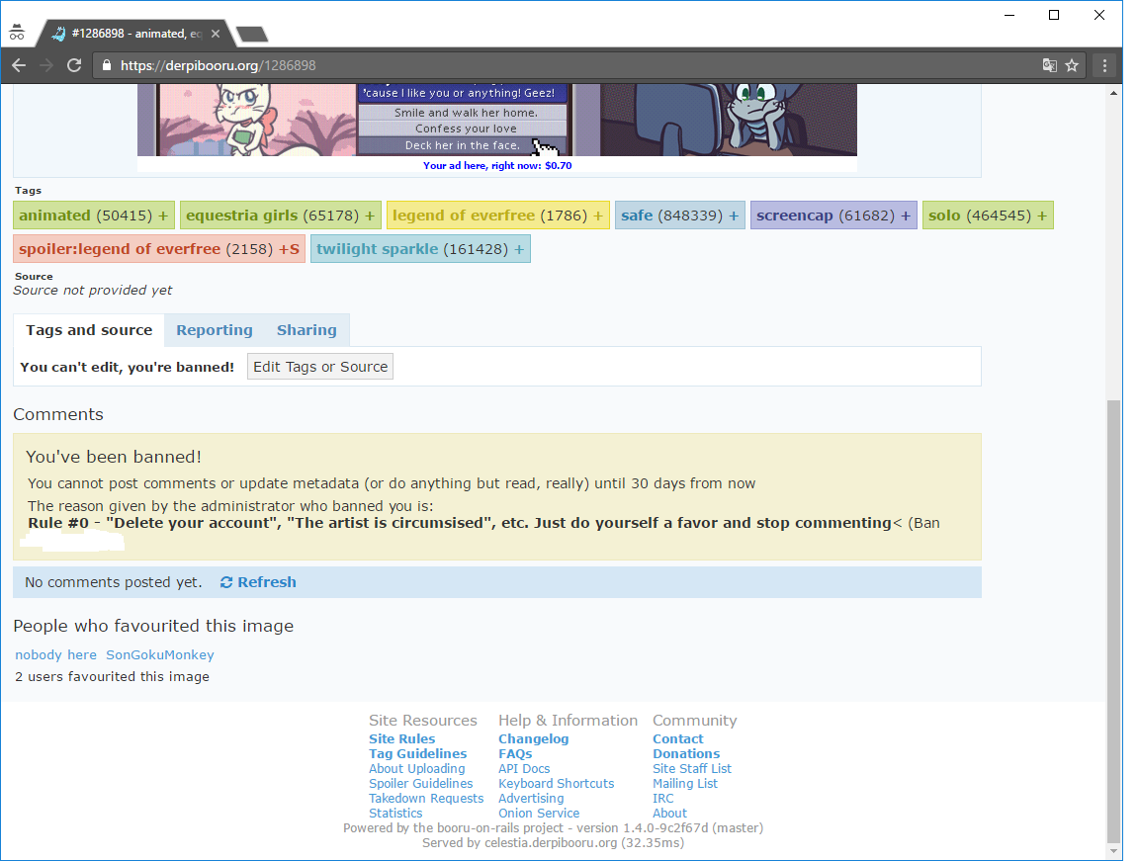Click the secure padlock icon
Screen dimensions: 1139x861
(107, 65)
